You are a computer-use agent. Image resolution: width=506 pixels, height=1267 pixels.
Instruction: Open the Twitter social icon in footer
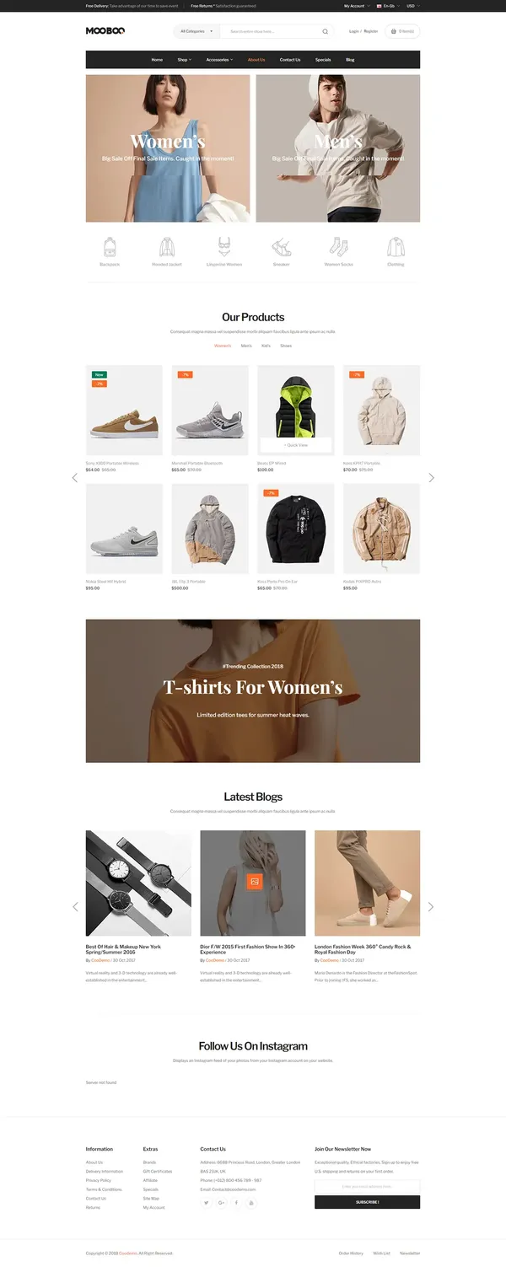tap(207, 1203)
